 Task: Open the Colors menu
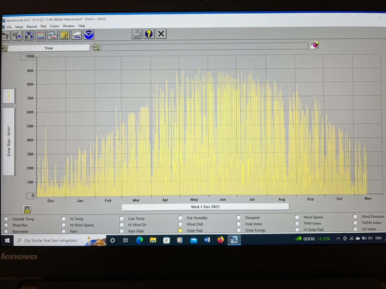tap(55, 26)
